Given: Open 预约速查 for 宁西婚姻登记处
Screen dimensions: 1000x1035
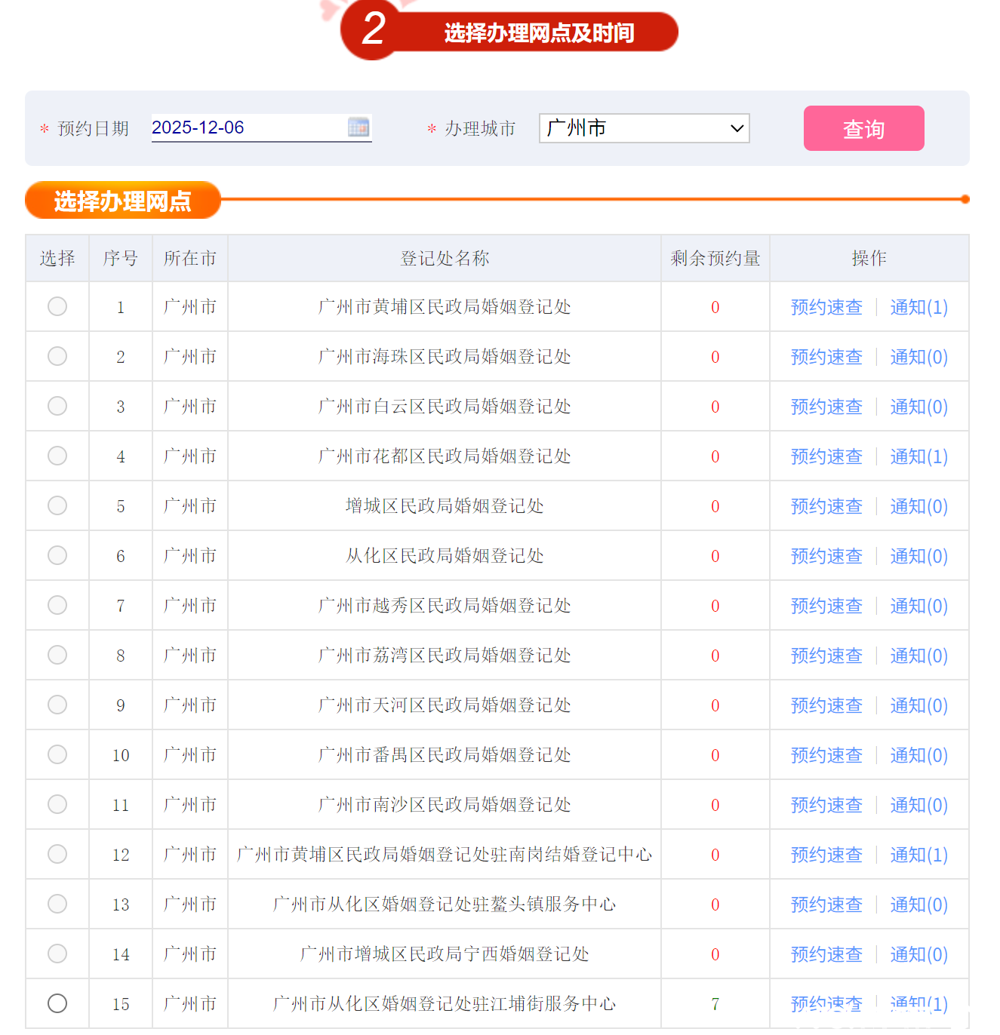Looking at the screenshot, I should coord(826,954).
